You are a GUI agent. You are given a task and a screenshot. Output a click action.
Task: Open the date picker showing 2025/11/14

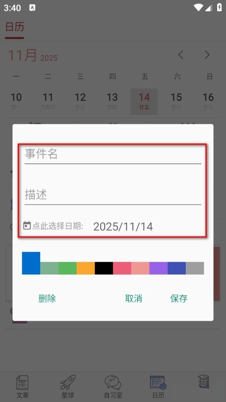point(123,227)
